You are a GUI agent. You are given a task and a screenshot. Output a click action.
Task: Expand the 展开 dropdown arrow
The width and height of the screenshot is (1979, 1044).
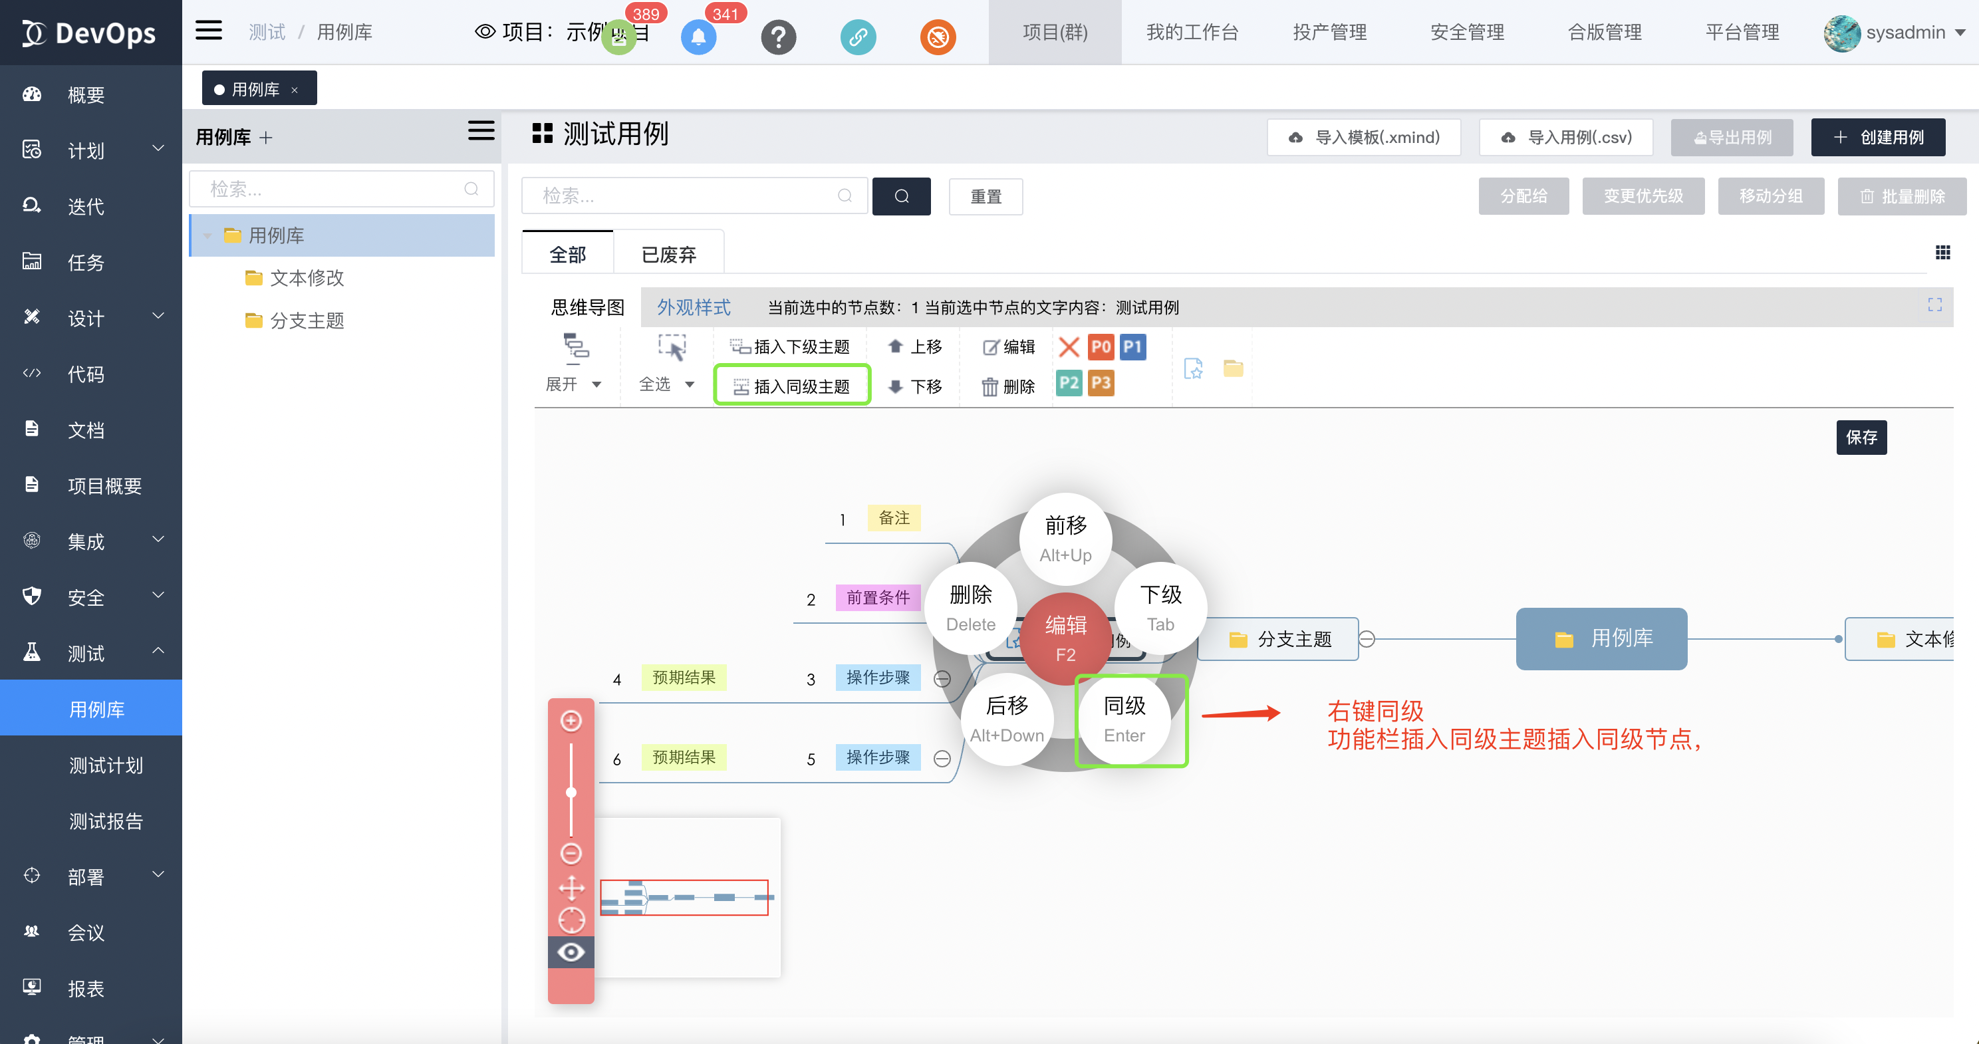click(x=596, y=385)
